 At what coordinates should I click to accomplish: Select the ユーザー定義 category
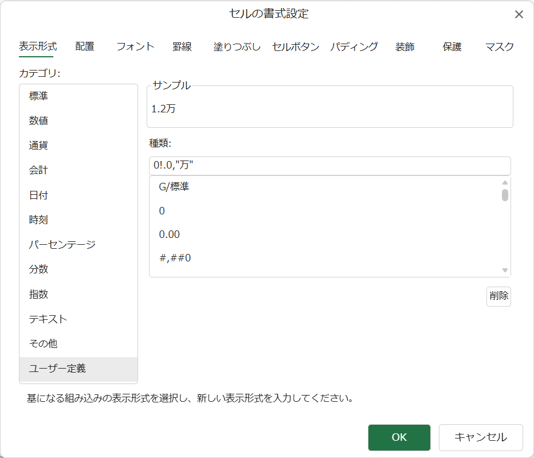pos(78,369)
